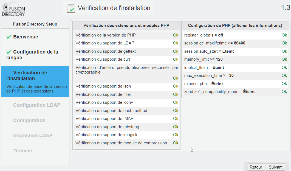Select the Configuration step in the sidebar
The image size is (291, 171).
(29, 120)
